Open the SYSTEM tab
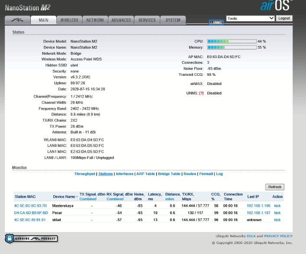306x254 pixels. 173,20
